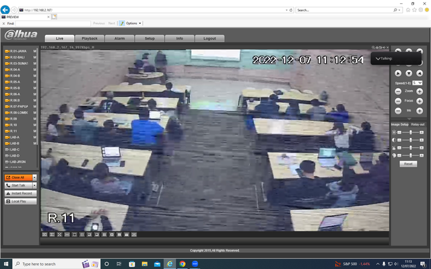Show hidden system tray icons
This screenshot has height=269, width=431.
(x=378, y=264)
